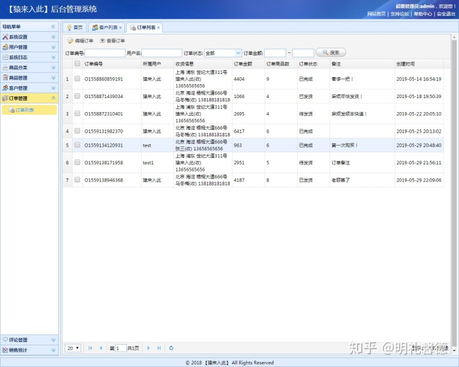
Task: Click the 安全退出 logout link
Action: pyautogui.click(x=446, y=14)
